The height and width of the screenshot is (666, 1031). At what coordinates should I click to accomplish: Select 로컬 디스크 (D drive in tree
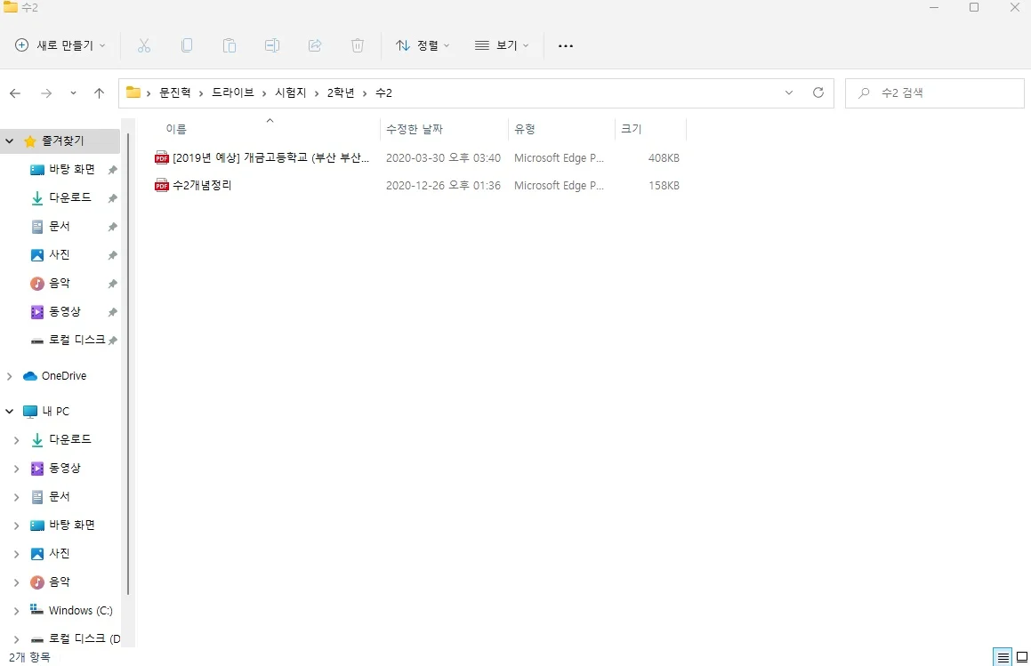click(85, 639)
